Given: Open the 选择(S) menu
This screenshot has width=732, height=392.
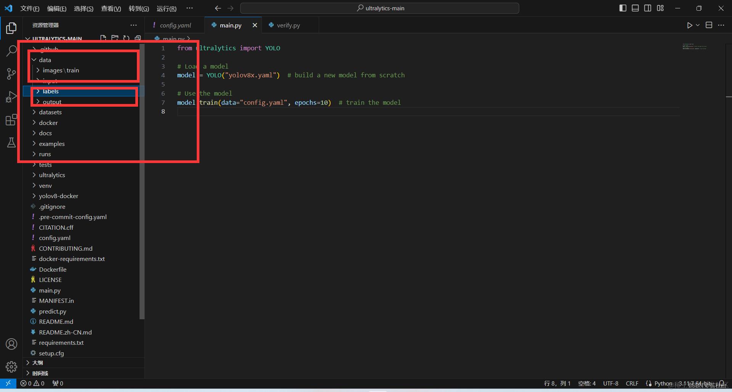Looking at the screenshot, I should (83, 8).
